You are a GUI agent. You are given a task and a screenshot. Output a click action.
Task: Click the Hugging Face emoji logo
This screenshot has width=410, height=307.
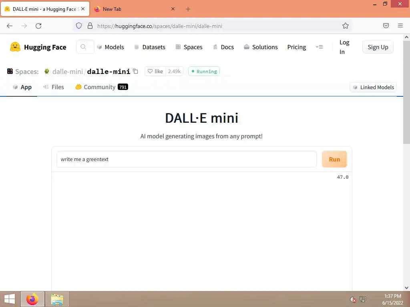[15, 47]
